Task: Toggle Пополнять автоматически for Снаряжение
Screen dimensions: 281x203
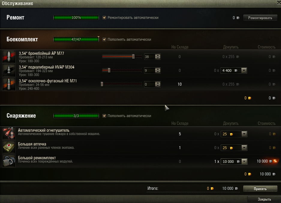Action: click(104, 116)
